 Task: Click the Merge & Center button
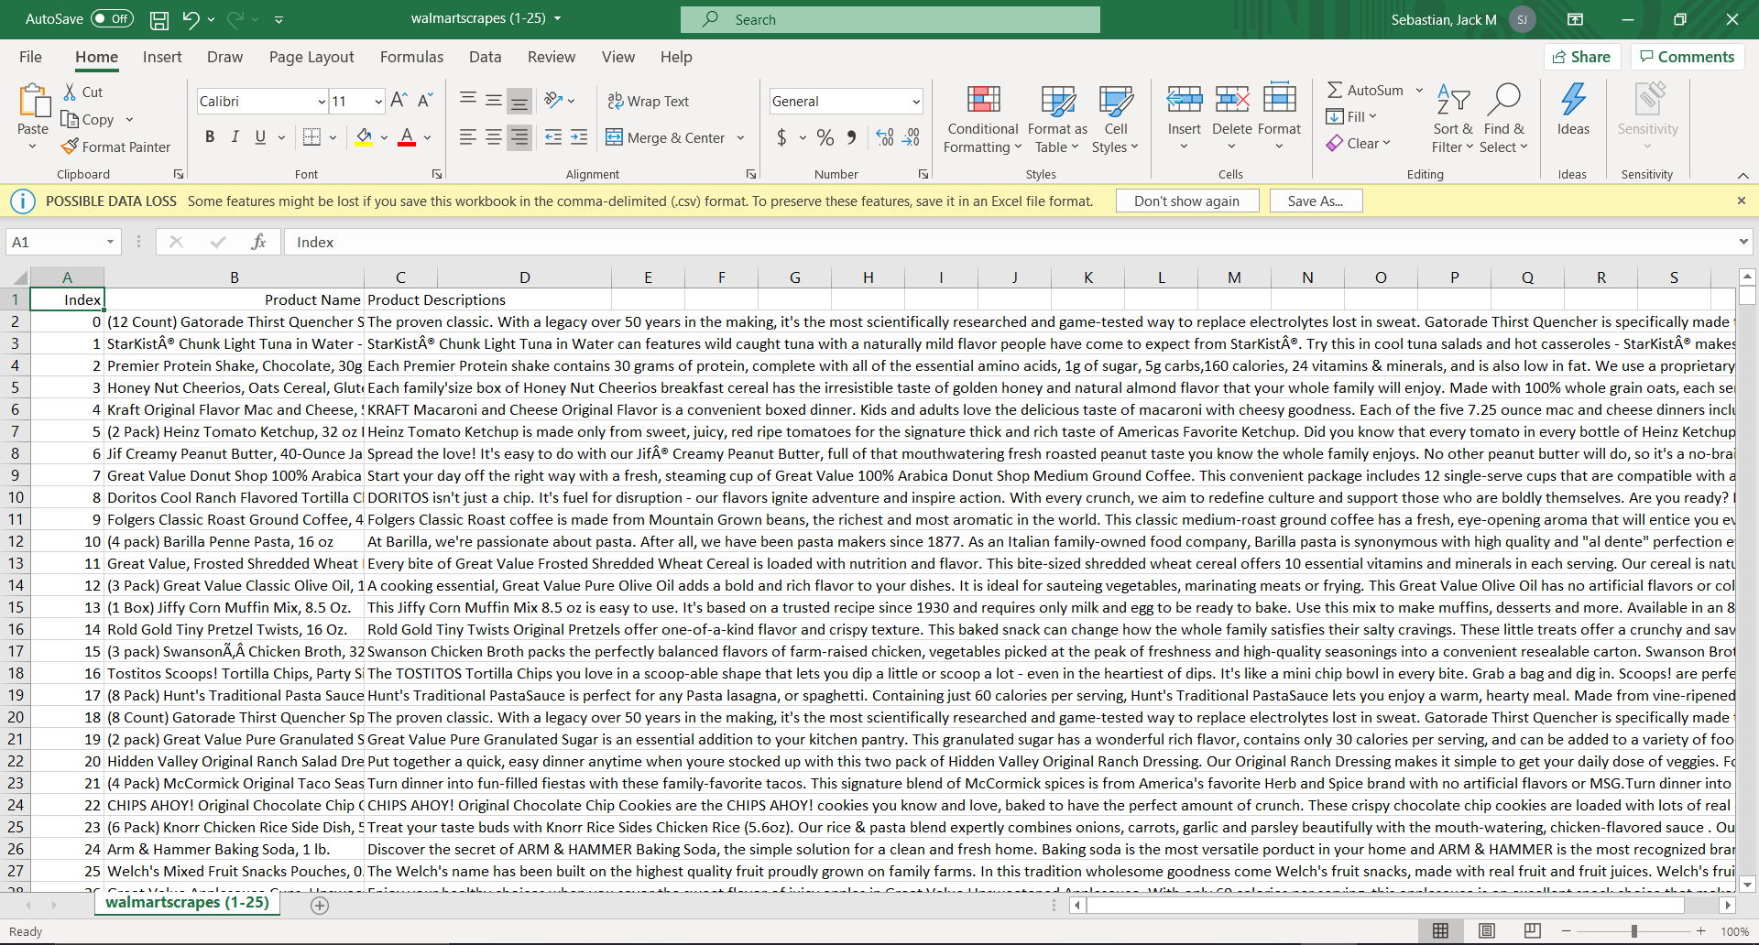coord(666,137)
